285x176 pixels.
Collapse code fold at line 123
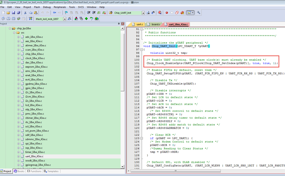[x=142, y=138]
